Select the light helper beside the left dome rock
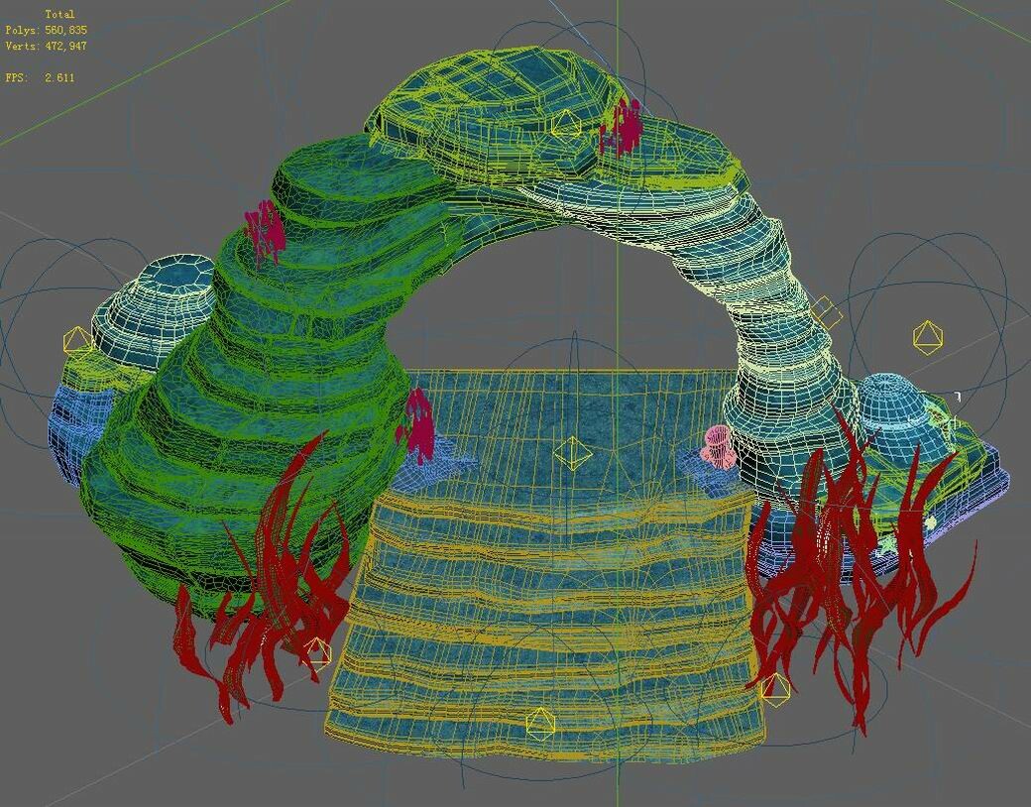 pyautogui.click(x=77, y=341)
